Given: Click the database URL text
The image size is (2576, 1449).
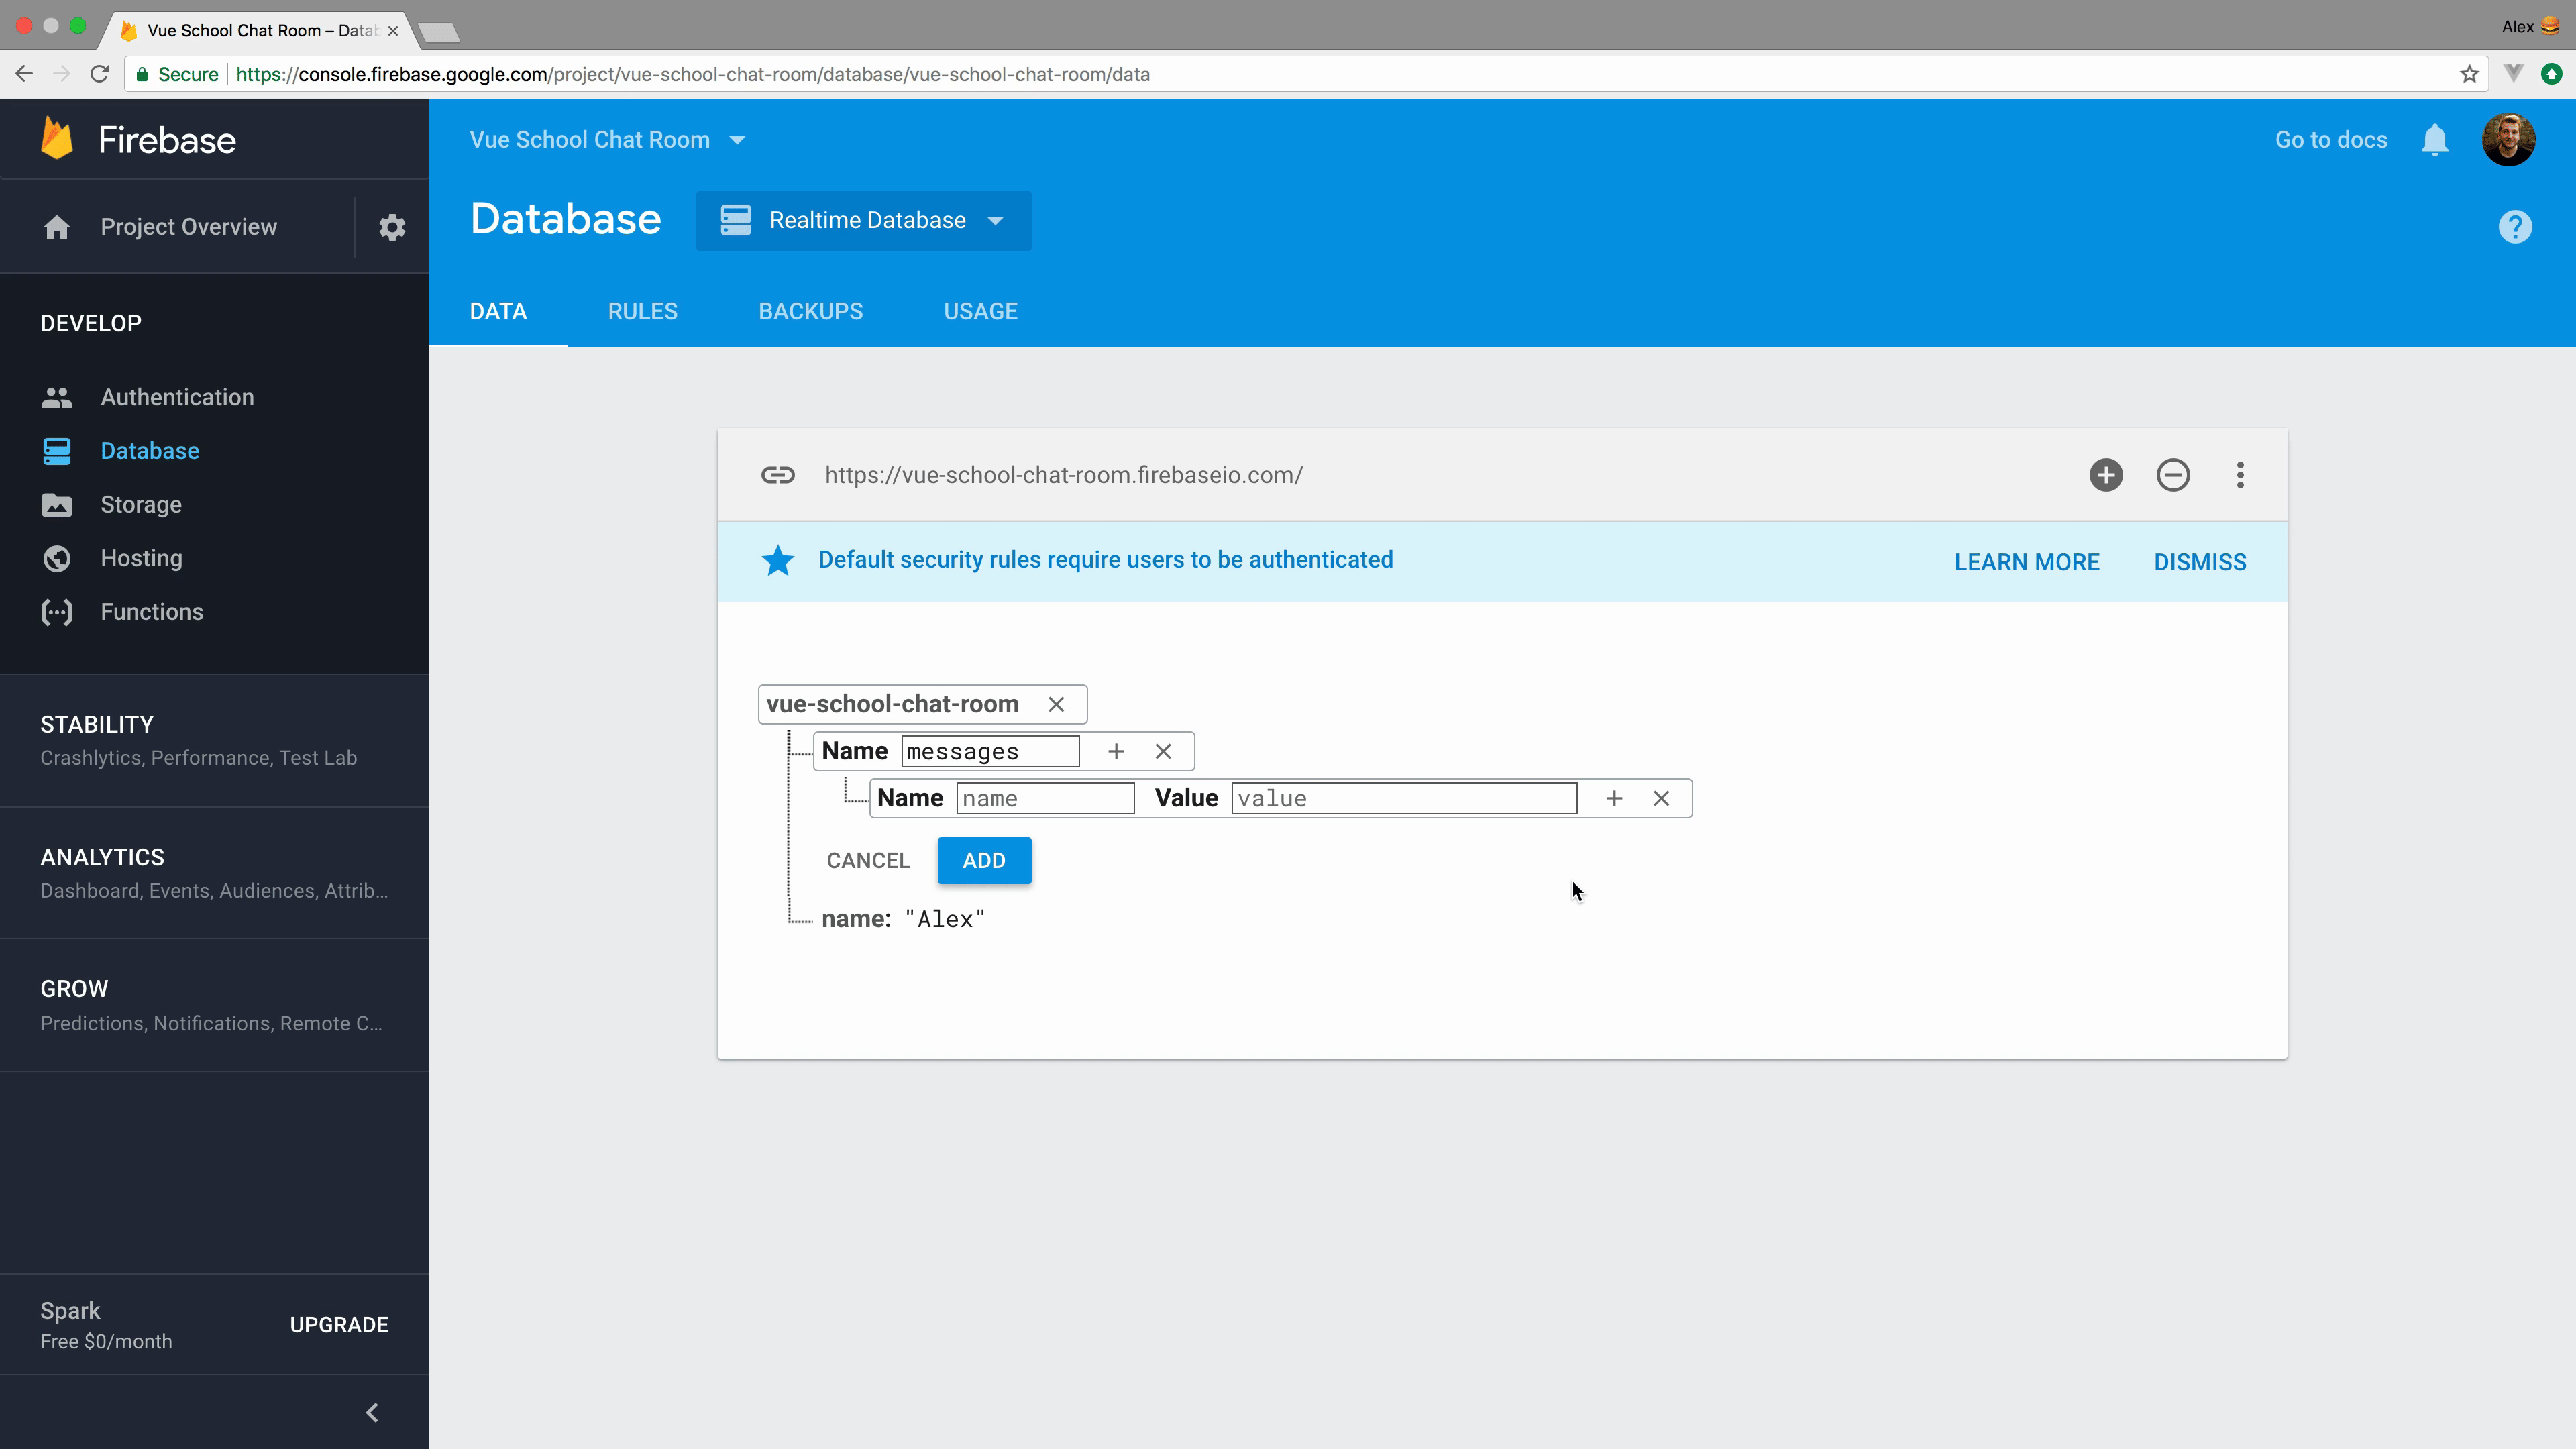Looking at the screenshot, I should (x=1063, y=475).
